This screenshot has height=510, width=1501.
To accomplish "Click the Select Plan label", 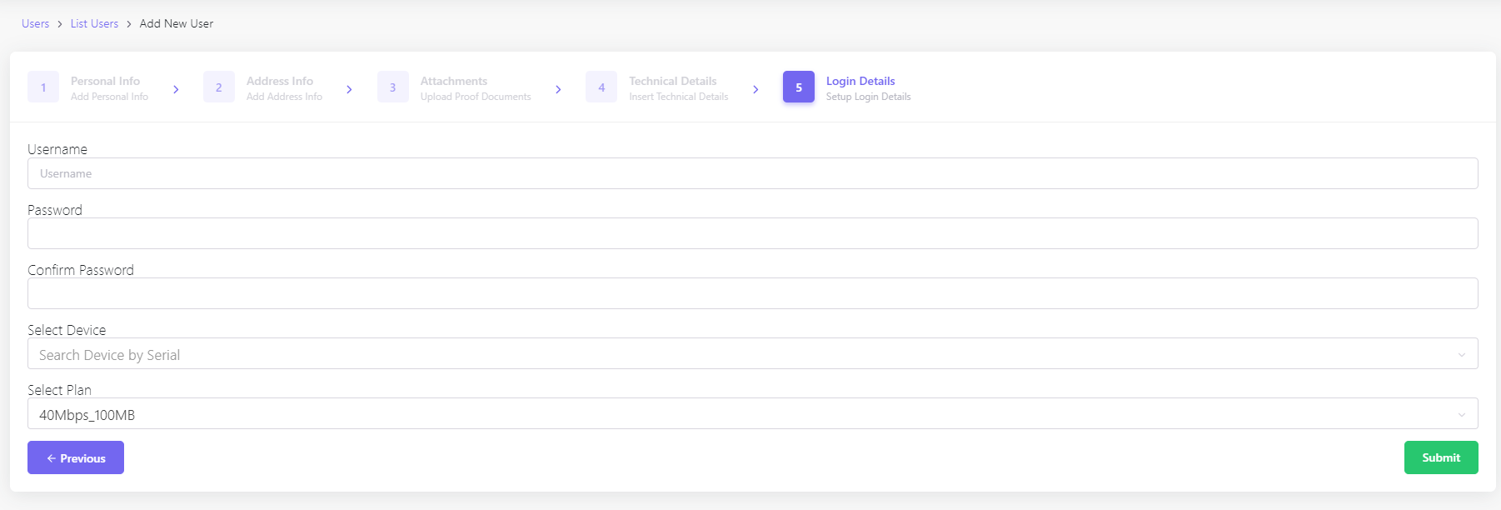I will click(x=59, y=390).
